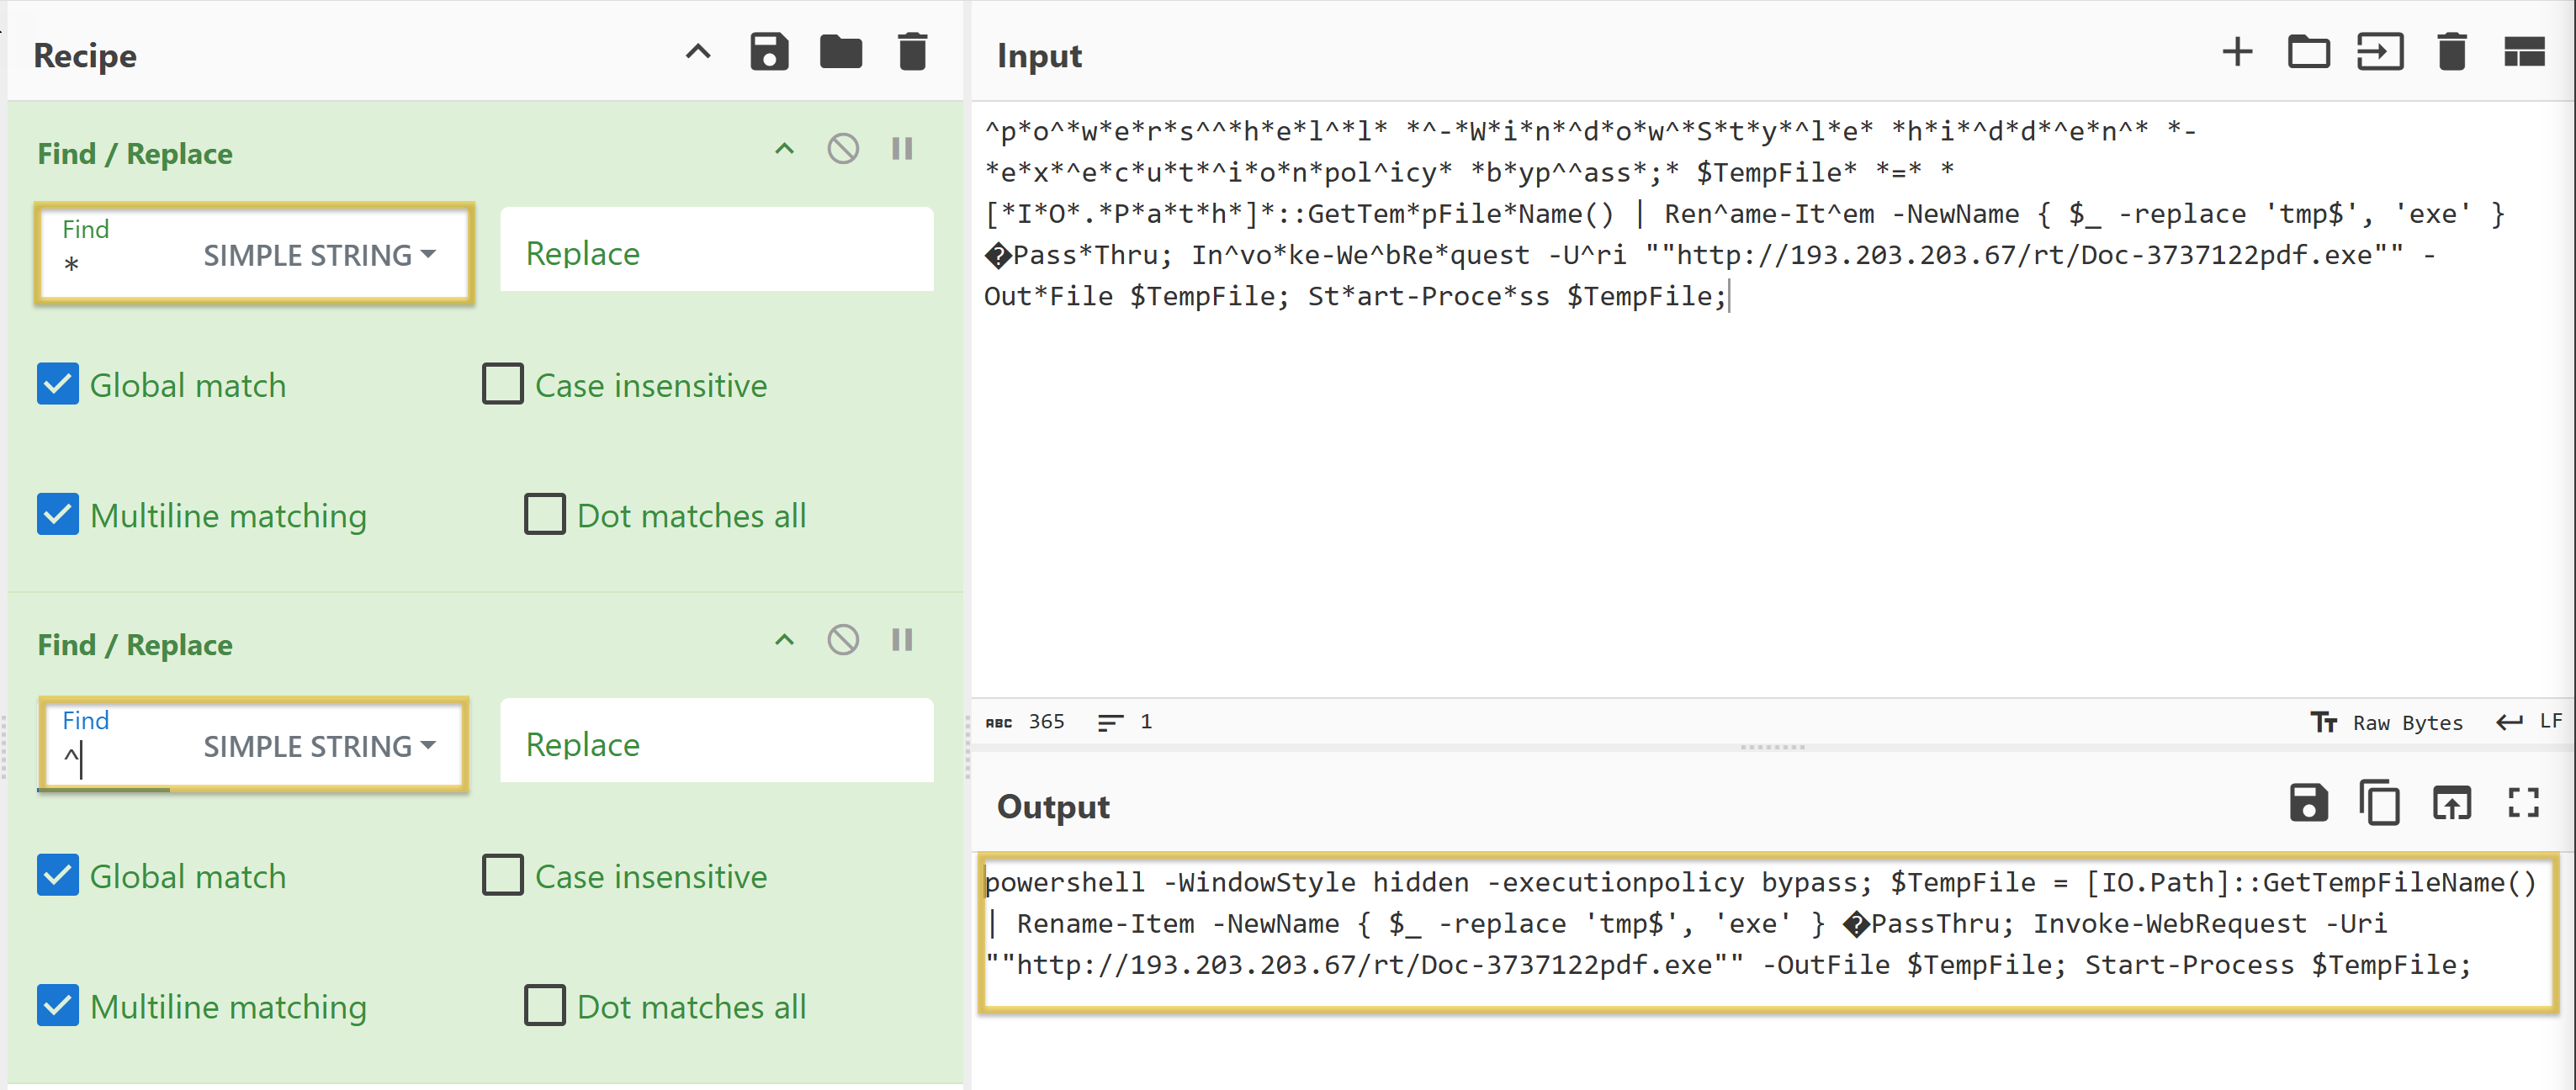Enable Case insensitive in the second operation
The width and height of the screenshot is (2576, 1090).
point(502,876)
